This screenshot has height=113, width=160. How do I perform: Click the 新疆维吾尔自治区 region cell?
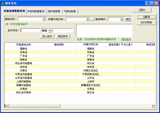91,85
